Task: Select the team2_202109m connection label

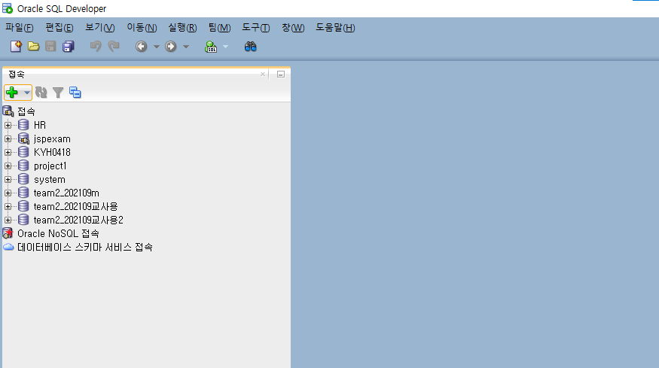Action: 66,193
